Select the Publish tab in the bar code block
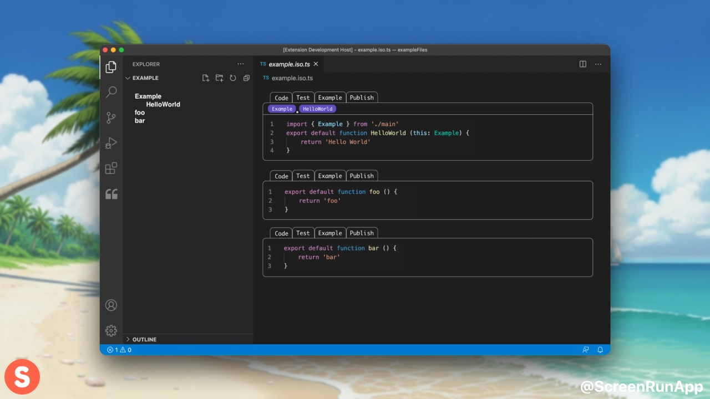Screen dimensions: 710x399 pos(362,233)
